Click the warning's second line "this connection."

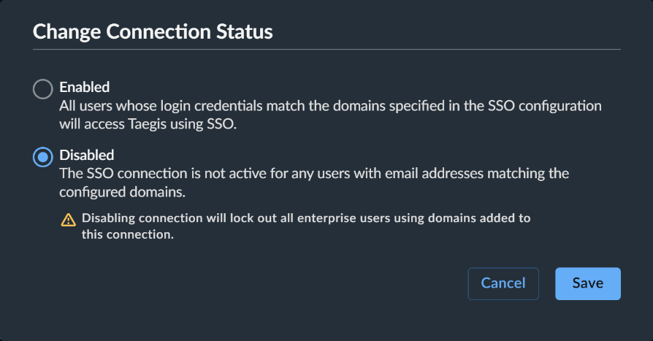coord(127,234)
